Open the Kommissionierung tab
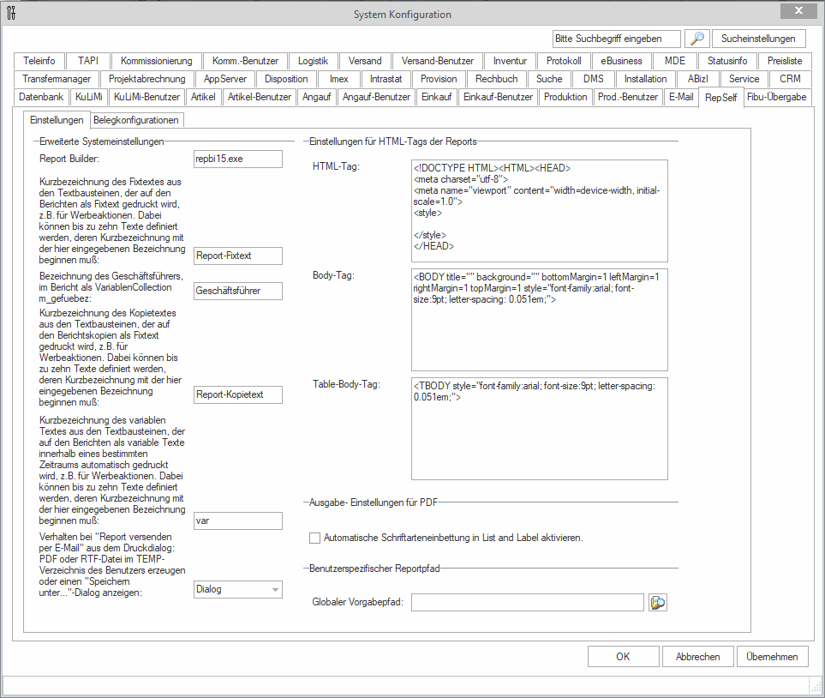This screenshot has width=825, height=698. [x=156, y=61]
